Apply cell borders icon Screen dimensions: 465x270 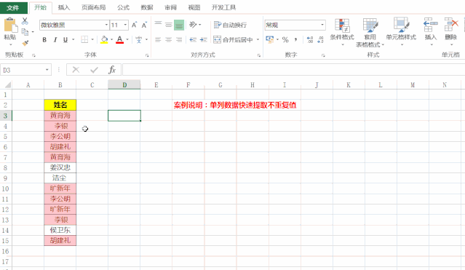tap(84, 39)
